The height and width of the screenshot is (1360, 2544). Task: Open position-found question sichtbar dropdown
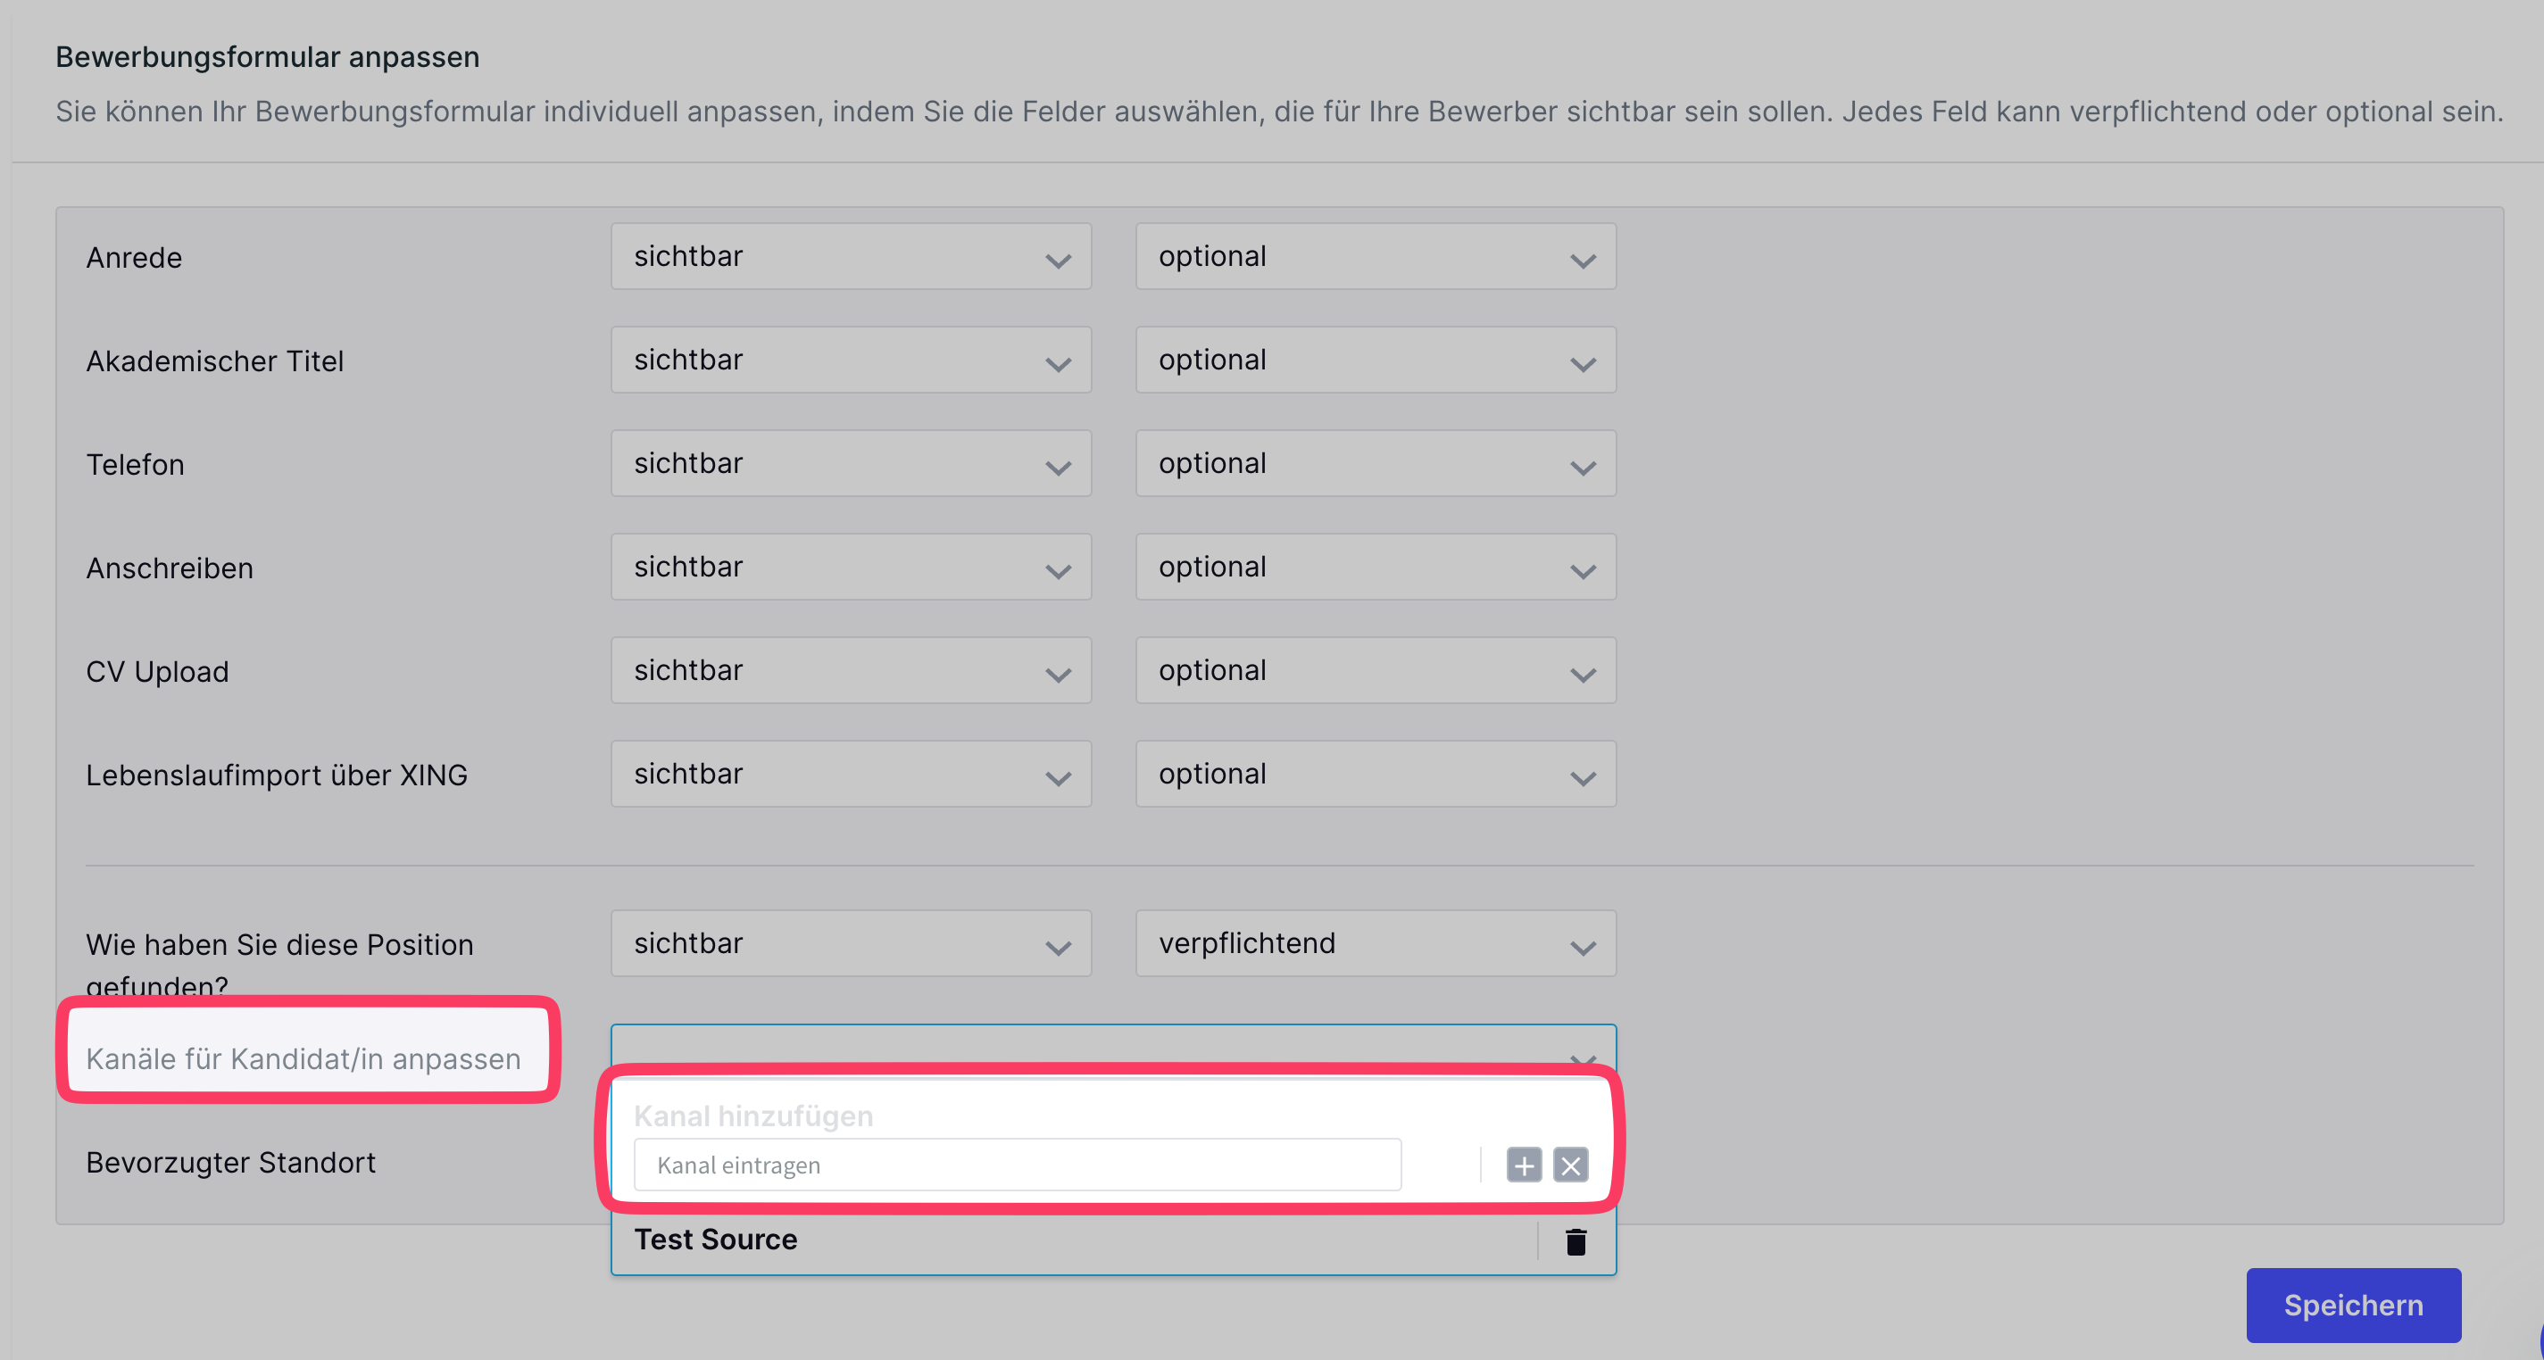(x=851, y=944)
